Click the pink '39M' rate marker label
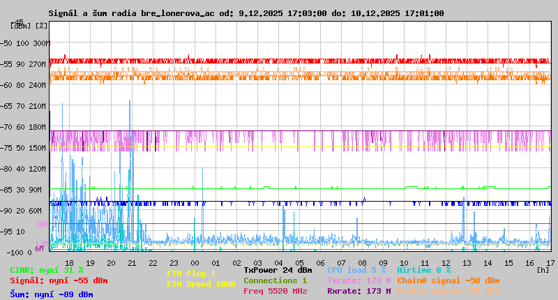The image size is (558, 300). click(x=41, y=225)
